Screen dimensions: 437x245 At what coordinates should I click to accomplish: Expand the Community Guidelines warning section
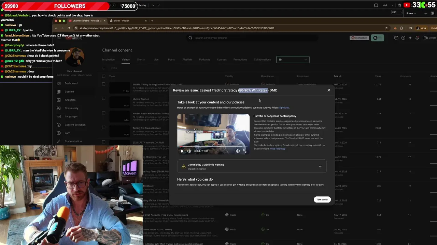click(x=252, y=166)
